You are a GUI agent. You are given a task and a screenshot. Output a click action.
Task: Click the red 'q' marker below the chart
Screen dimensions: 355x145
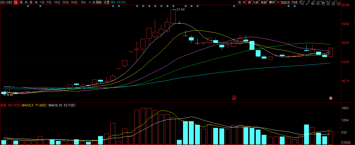[234, 97]
